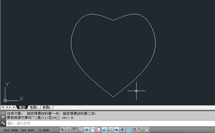Enable Ortho Mode in status bar
The height and width of the screenshot is (133, 215).
80,130
